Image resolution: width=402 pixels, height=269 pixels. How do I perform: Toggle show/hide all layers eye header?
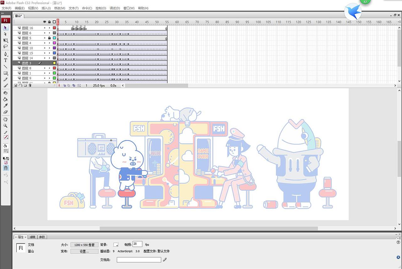[45, 22]
